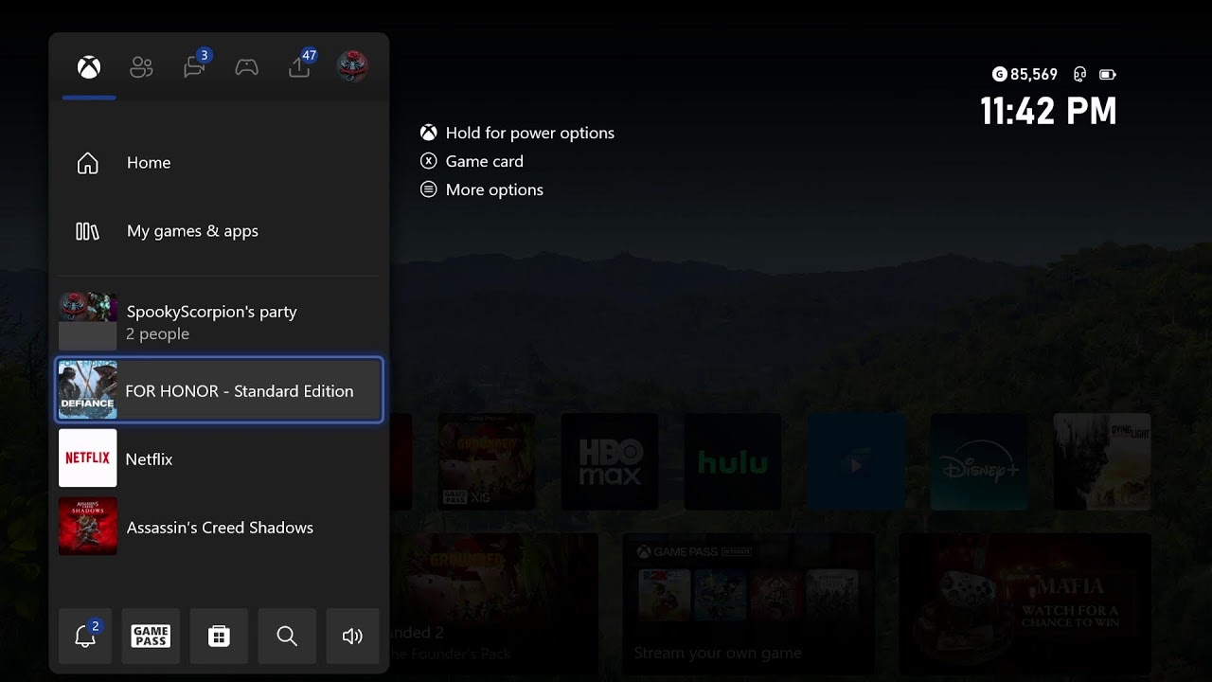
Task: Open the Microsoft Store icon
Action: click(219, 636)
